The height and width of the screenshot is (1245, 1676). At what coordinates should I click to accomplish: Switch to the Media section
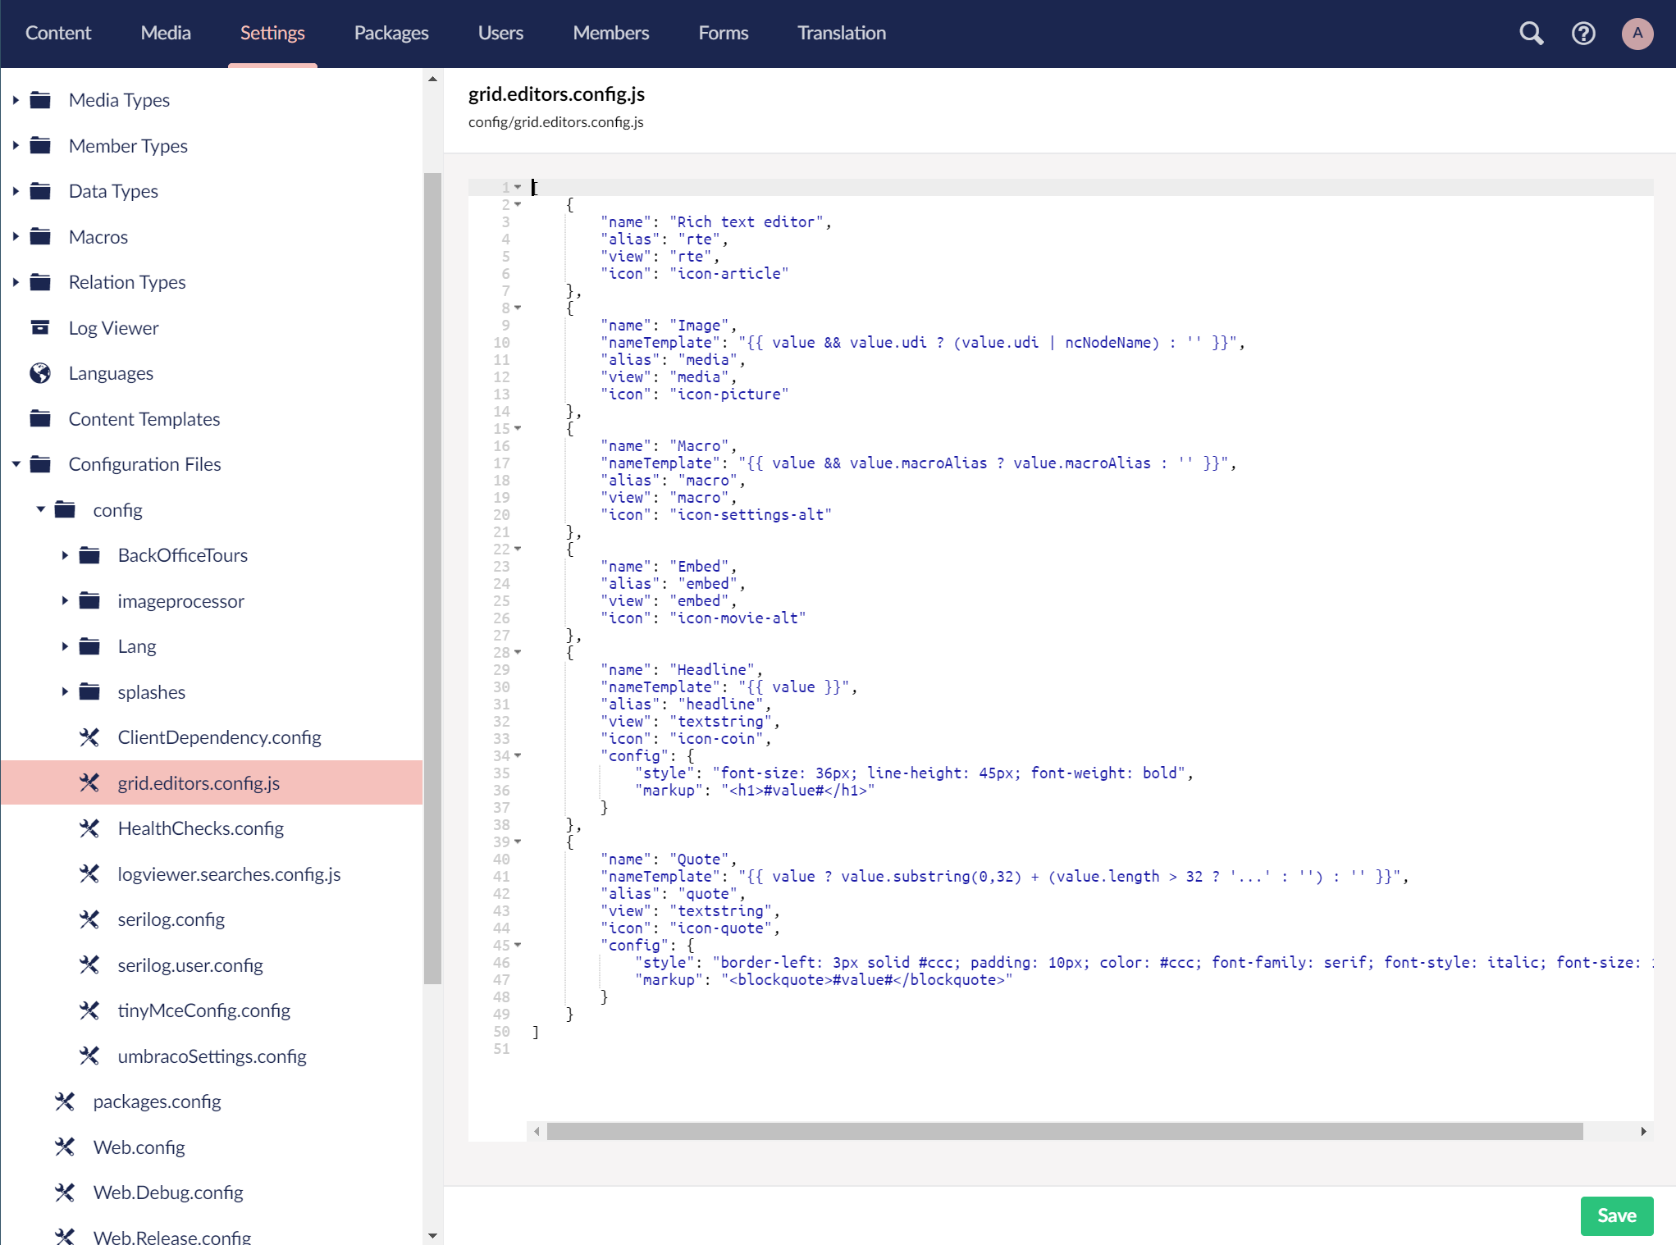point(166,34)
